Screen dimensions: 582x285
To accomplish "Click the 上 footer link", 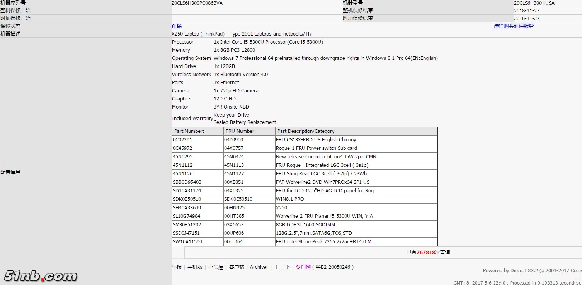I will 276,267.
